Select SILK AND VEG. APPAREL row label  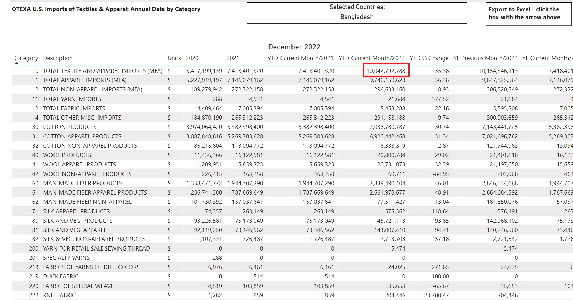[75, 230]
